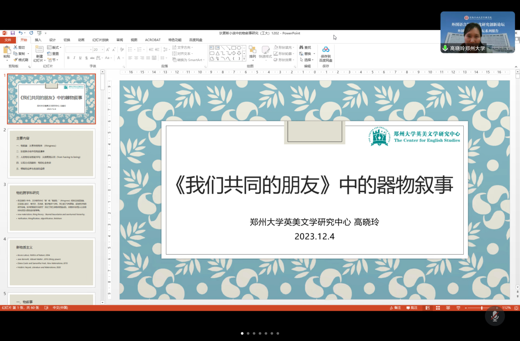520x341 pixels.
Task: Start slideshow from the status bar icon
Action: [x=458, y=308]
